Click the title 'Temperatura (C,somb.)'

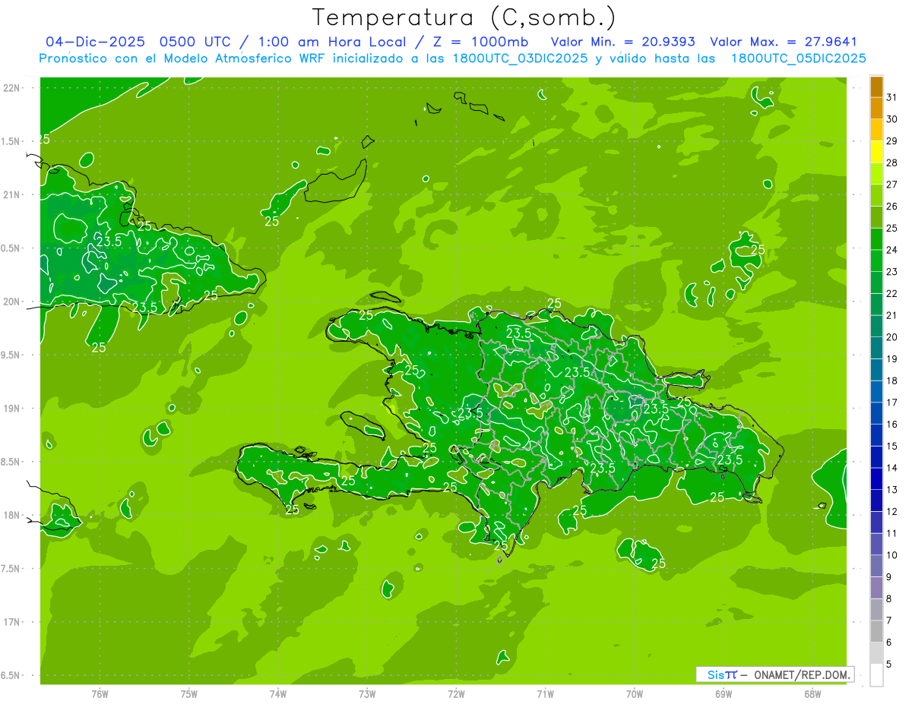tap(464, 17)
